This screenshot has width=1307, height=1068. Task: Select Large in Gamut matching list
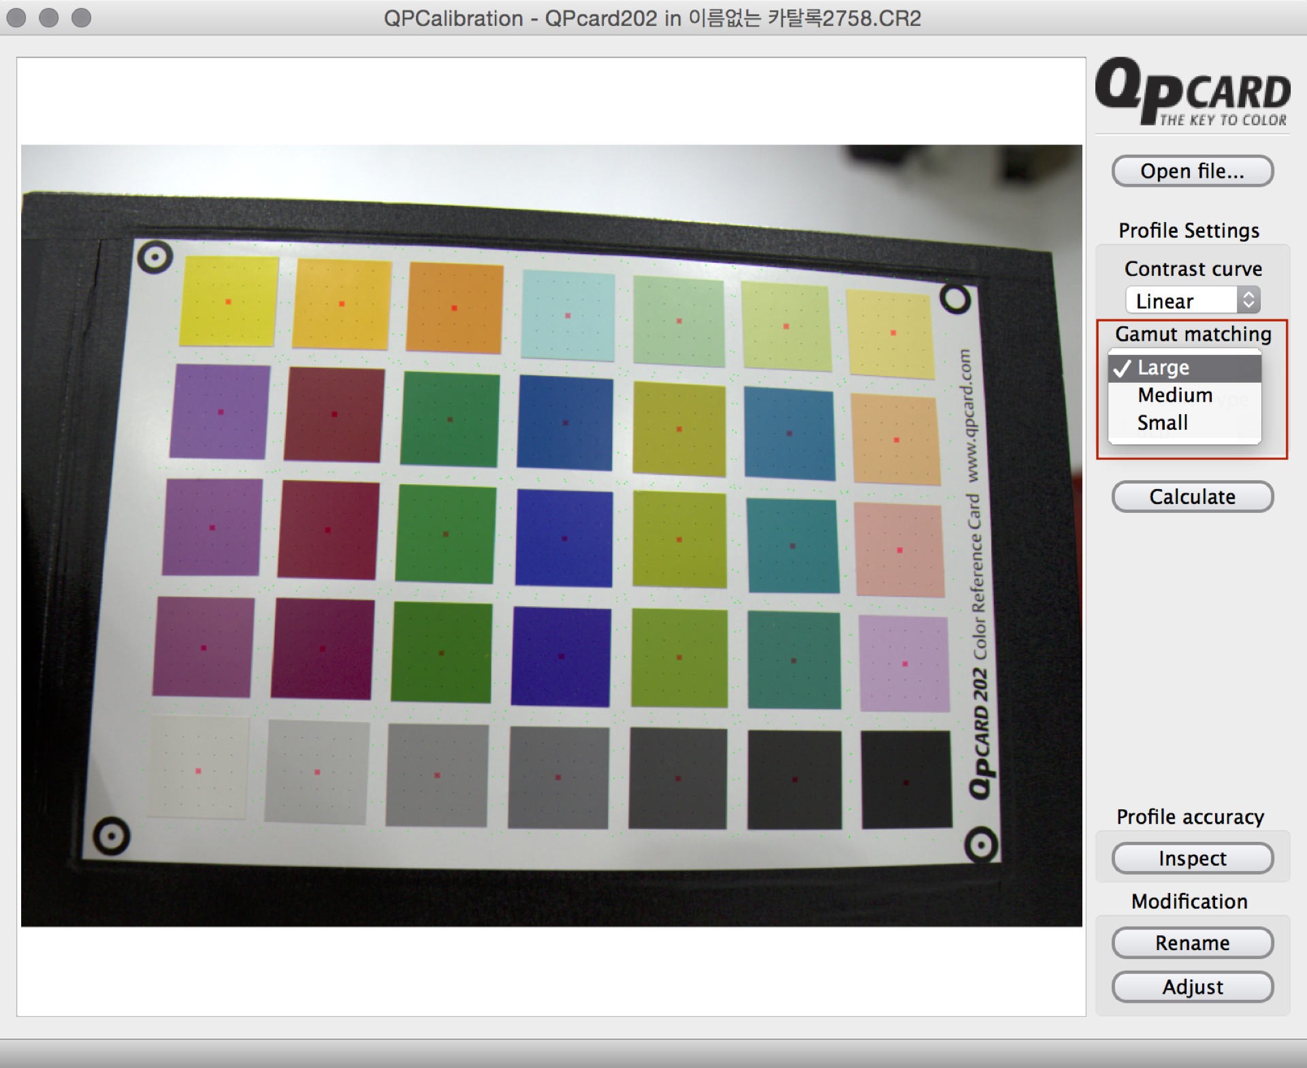(x=1163, y=368)
